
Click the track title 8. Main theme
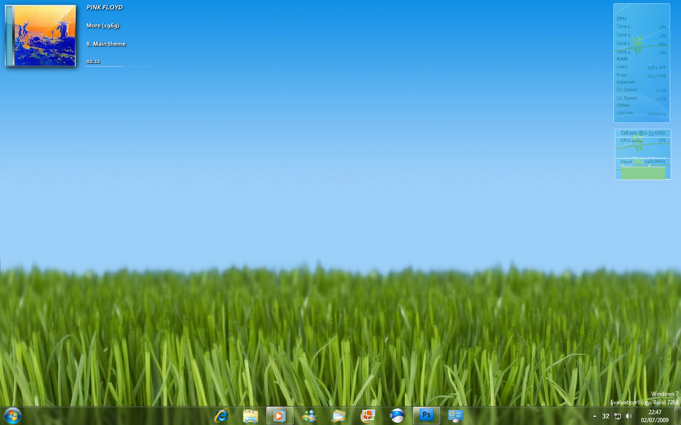point(106,44)
